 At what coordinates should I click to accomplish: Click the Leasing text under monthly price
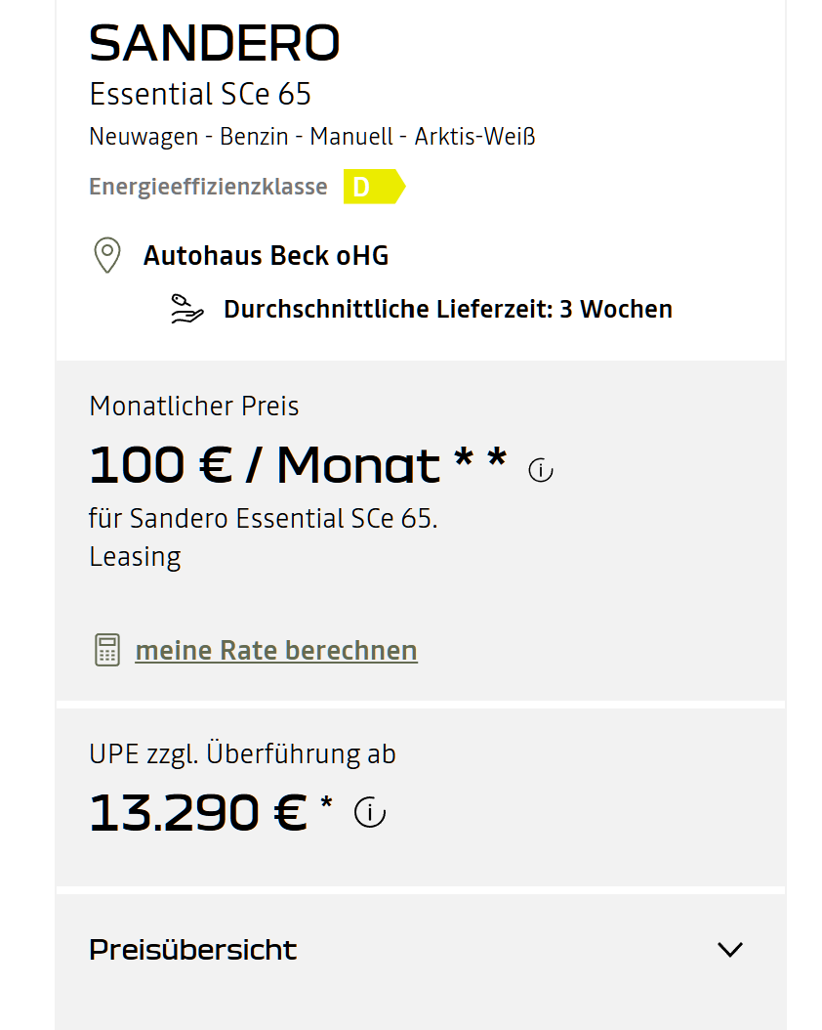point(135,557)
